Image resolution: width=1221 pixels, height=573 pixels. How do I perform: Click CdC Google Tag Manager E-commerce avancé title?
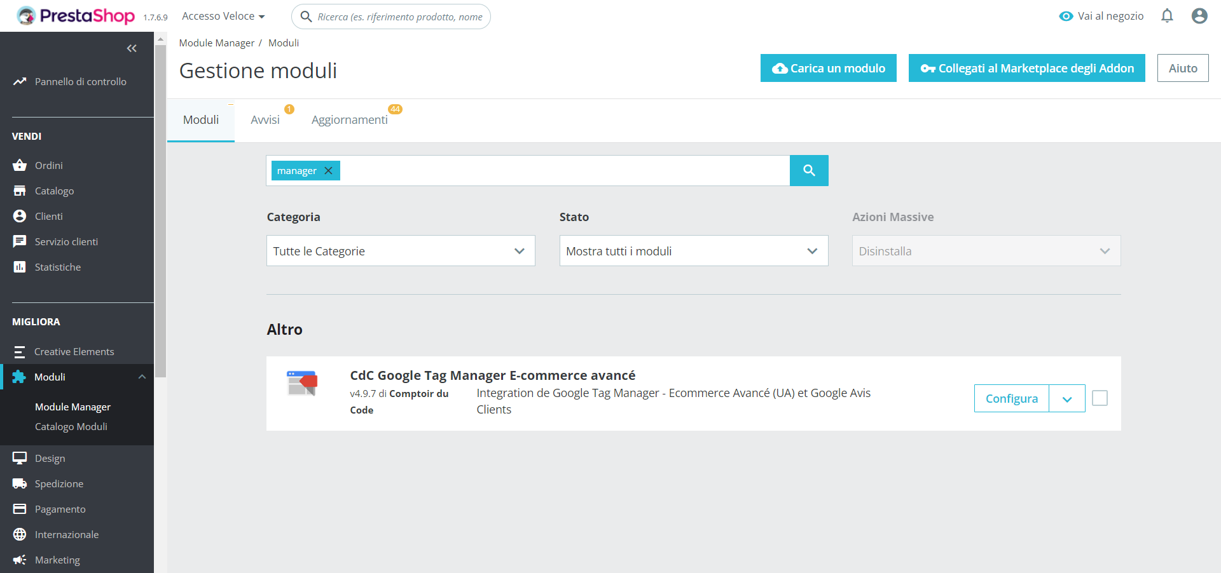[x=493, y=375]
